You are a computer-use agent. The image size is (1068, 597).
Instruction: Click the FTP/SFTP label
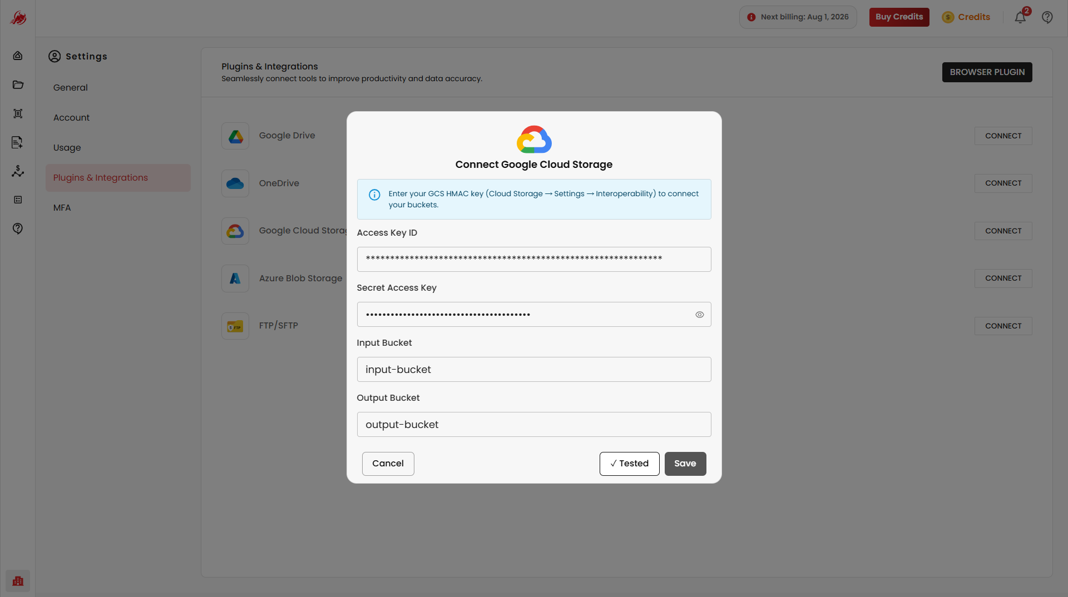pos(279,326)
